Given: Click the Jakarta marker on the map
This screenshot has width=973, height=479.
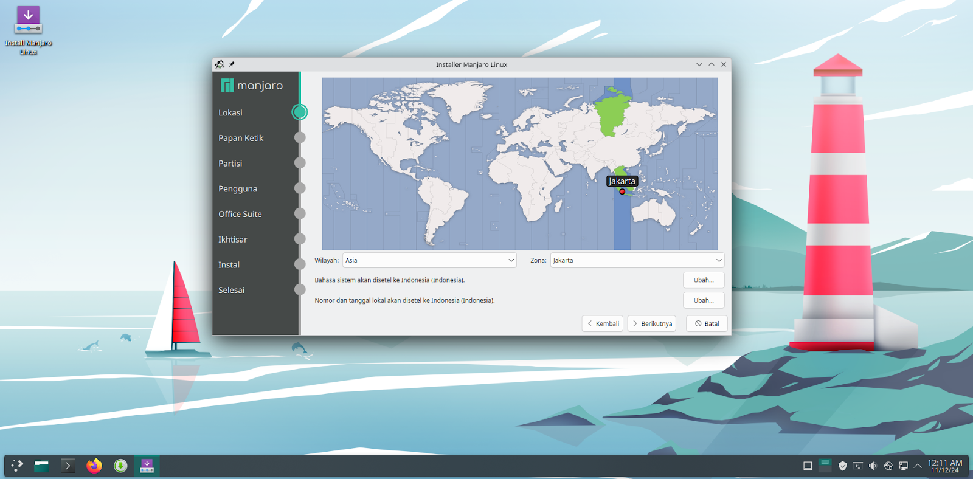Looking at the screenshot, I should [x=622, y=191].
